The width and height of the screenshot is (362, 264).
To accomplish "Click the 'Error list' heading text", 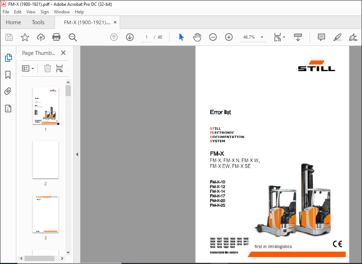I will click(x=220, y=112).
